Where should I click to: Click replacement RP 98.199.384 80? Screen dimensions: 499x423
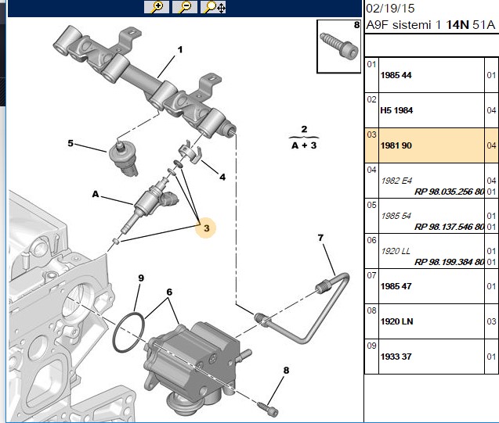point(449,262)
